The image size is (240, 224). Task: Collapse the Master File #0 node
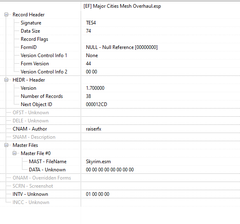tap(14, 153)
